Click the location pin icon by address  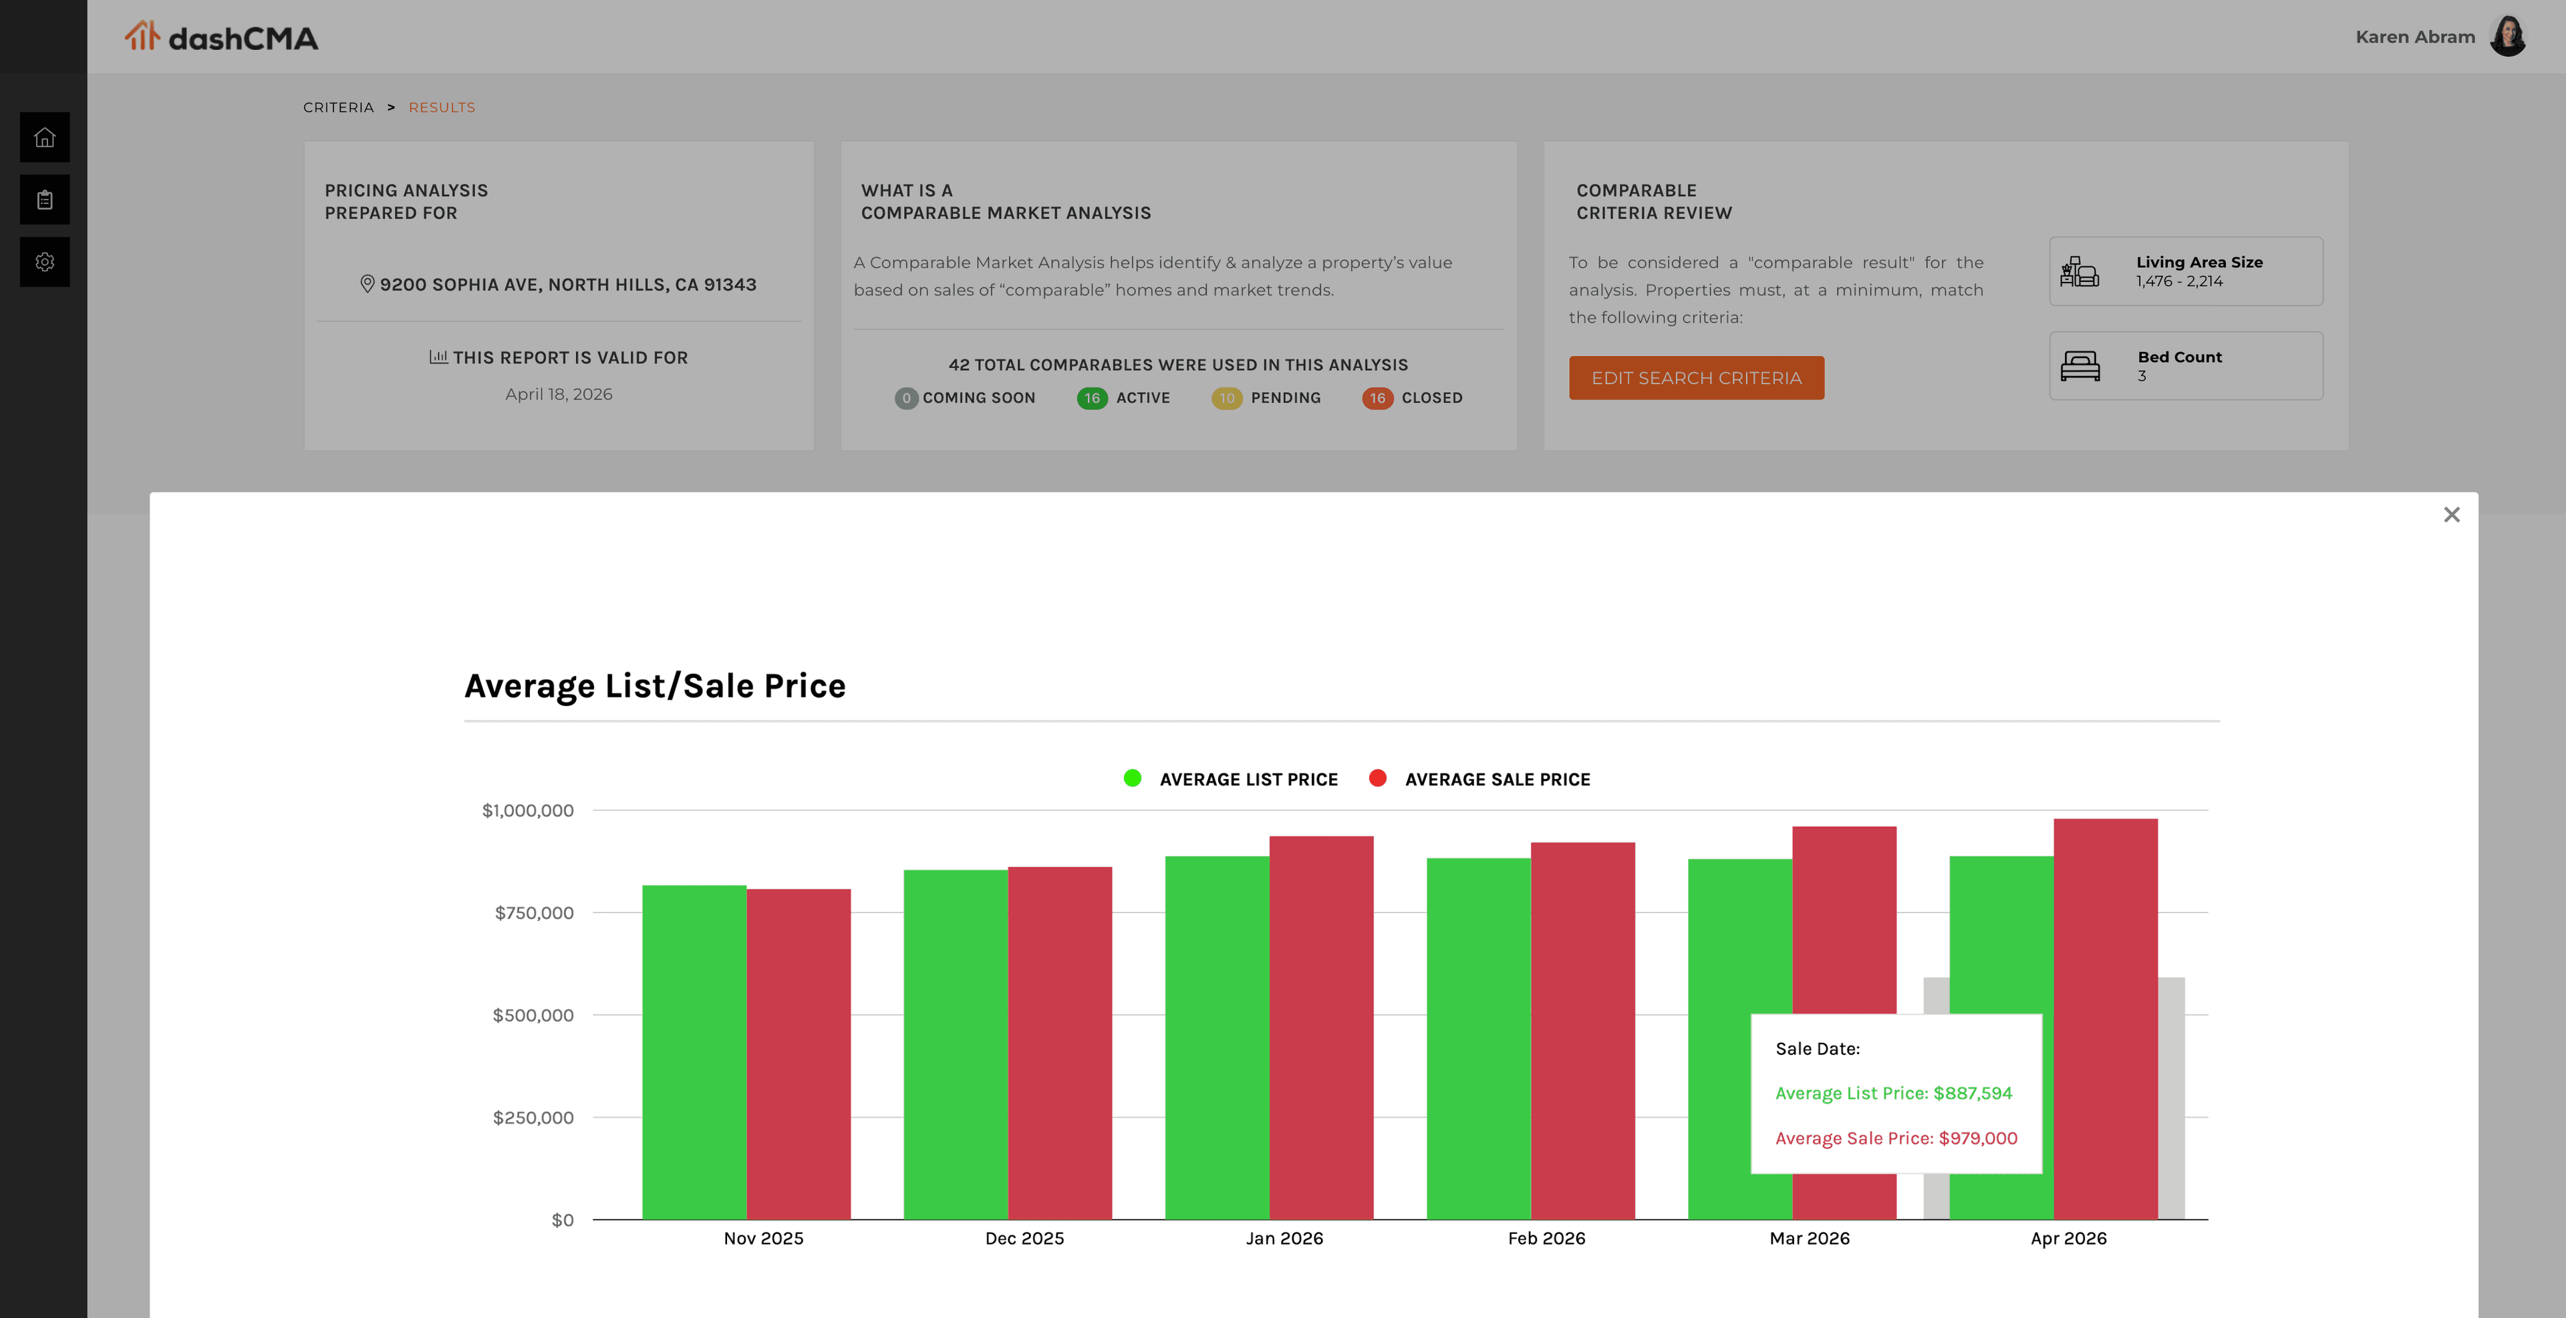pyautogui.click(x=367, y=284)
